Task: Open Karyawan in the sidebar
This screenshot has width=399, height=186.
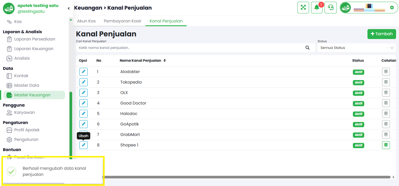Action: 25,112
